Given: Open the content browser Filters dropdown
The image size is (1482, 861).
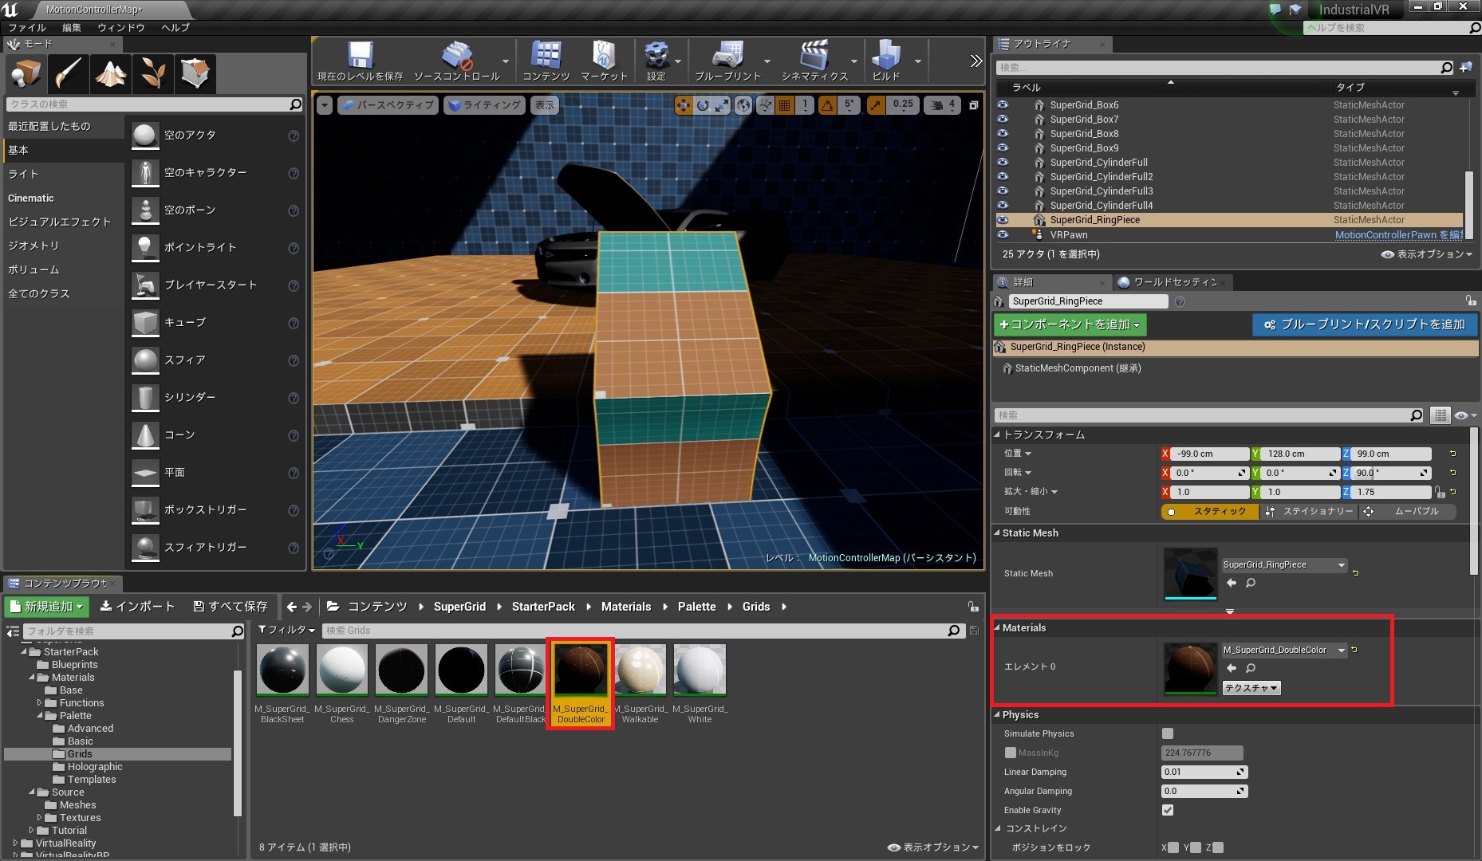Looking at the screenshot, I should point(287,630).
